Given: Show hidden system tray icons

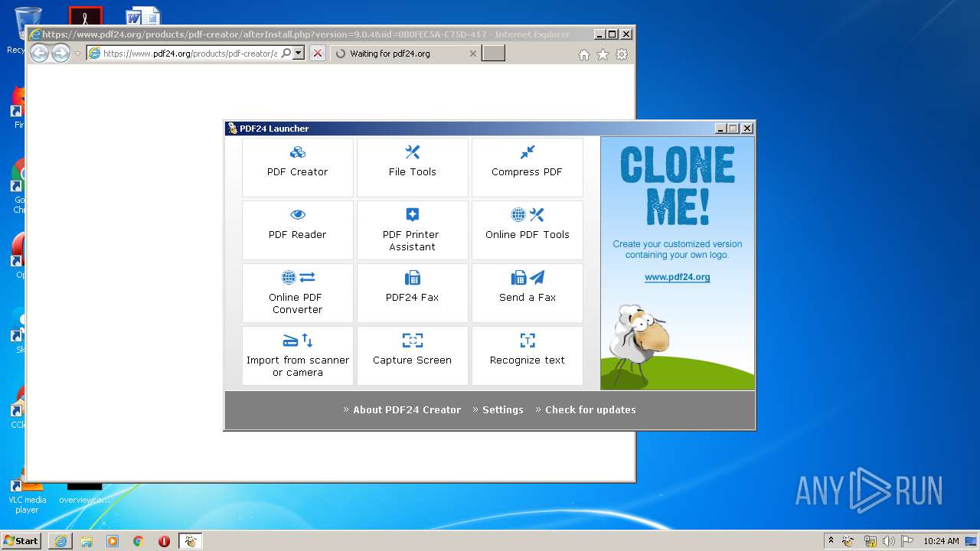Looking at the screenshot, I should 831,541.
